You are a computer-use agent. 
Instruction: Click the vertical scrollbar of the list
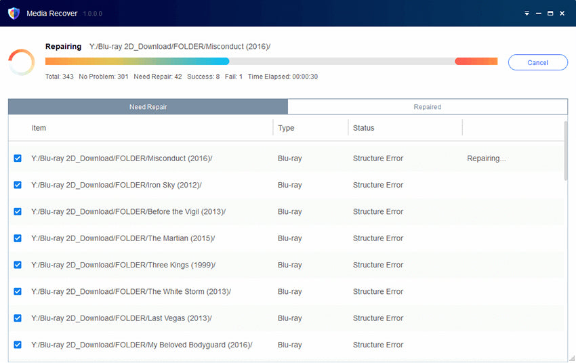coord(566,150)
